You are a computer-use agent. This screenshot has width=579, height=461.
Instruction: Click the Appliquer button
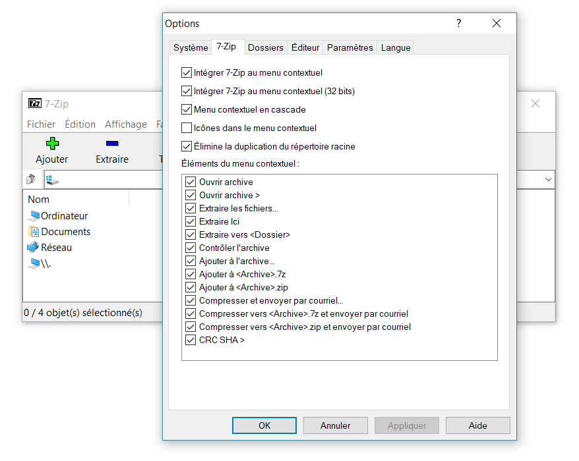pyautogui.click(x=407, y=425)
